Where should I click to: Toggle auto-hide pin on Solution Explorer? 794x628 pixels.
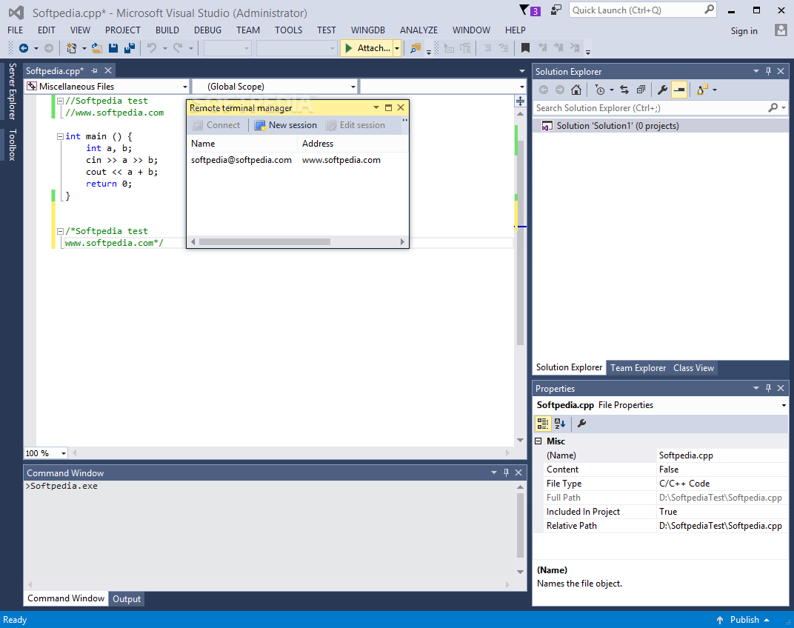768,71
